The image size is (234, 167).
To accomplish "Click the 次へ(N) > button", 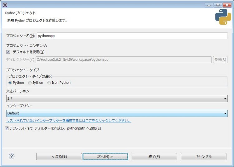I will pos(105,157).
